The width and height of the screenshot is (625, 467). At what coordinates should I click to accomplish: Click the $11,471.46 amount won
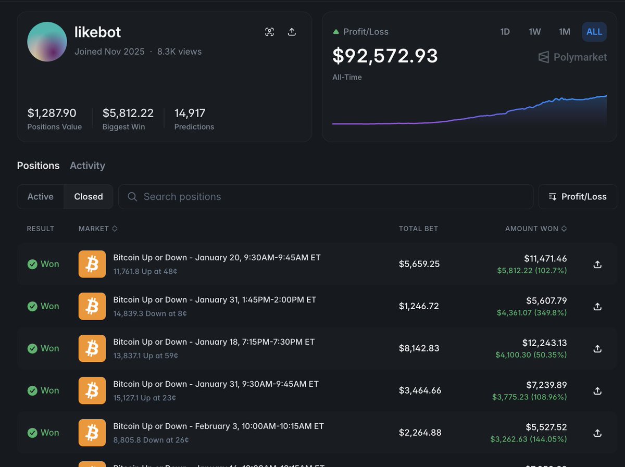point(545,258)
